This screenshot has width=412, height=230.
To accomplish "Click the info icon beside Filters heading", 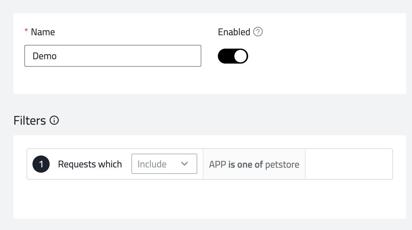I will [x=54, y=120].
